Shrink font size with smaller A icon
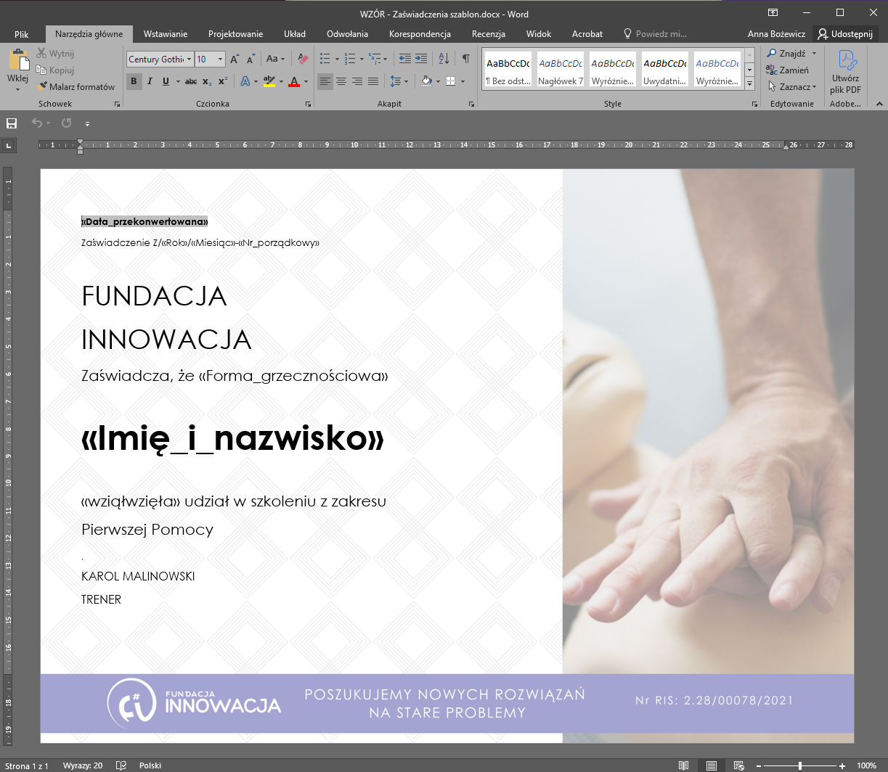 pos(250,59)
